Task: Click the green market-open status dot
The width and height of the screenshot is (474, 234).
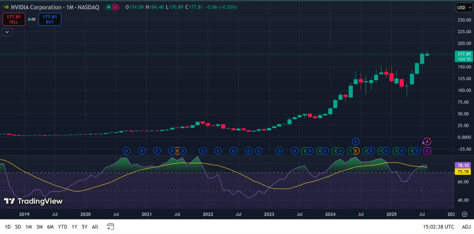Action: [x=108, y=7]
